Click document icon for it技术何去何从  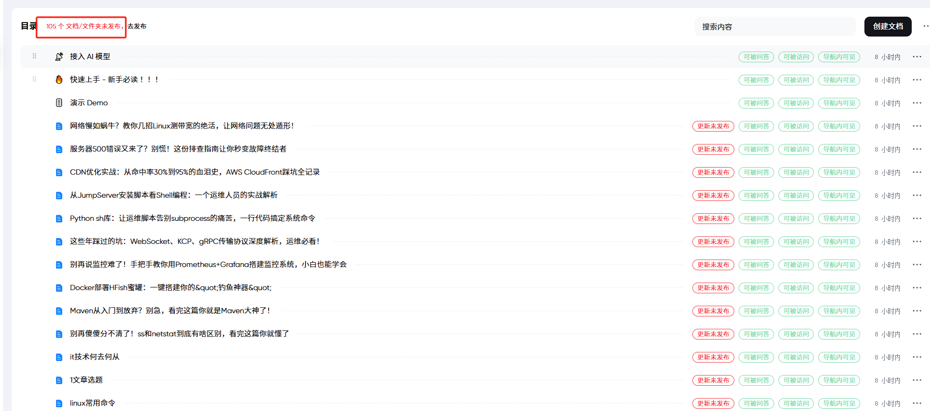click(x=59, y=357)
